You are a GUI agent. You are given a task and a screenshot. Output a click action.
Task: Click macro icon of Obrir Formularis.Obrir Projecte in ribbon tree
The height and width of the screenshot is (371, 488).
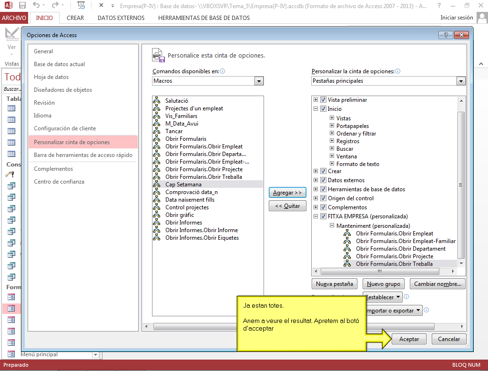(347, 256)
